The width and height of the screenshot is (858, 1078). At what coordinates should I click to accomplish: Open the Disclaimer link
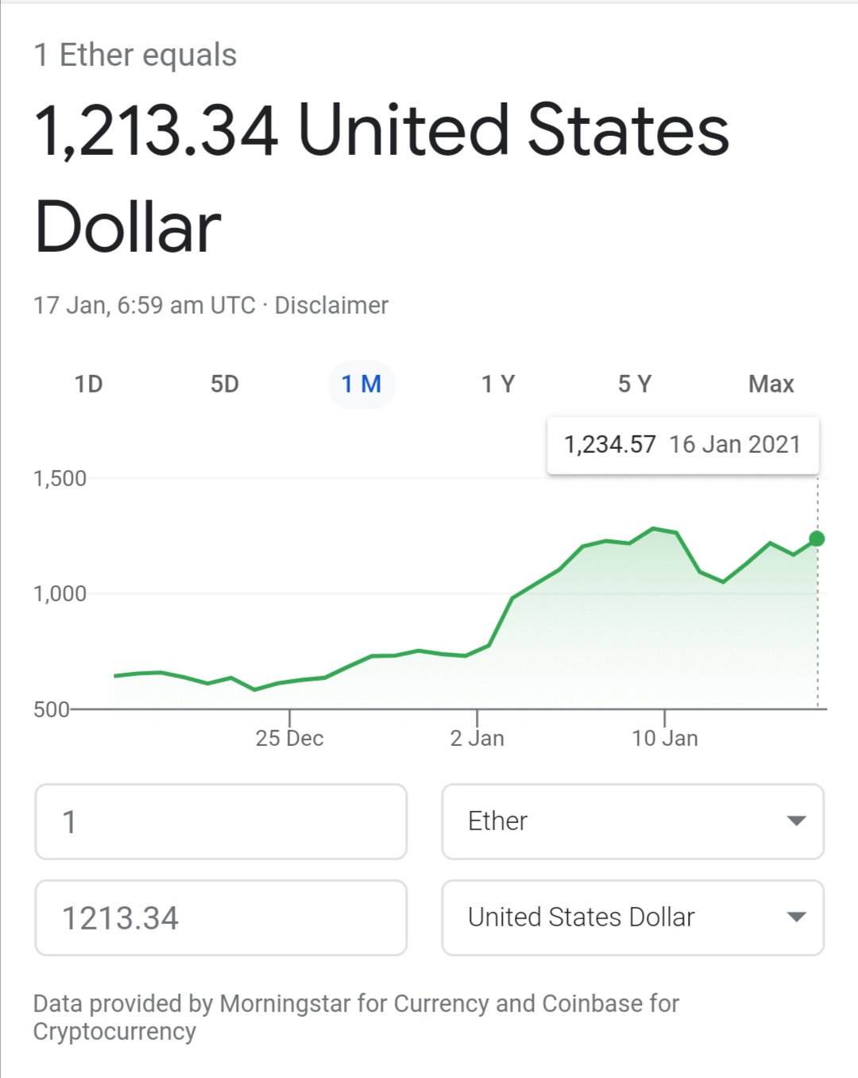[x=331, y=305]
